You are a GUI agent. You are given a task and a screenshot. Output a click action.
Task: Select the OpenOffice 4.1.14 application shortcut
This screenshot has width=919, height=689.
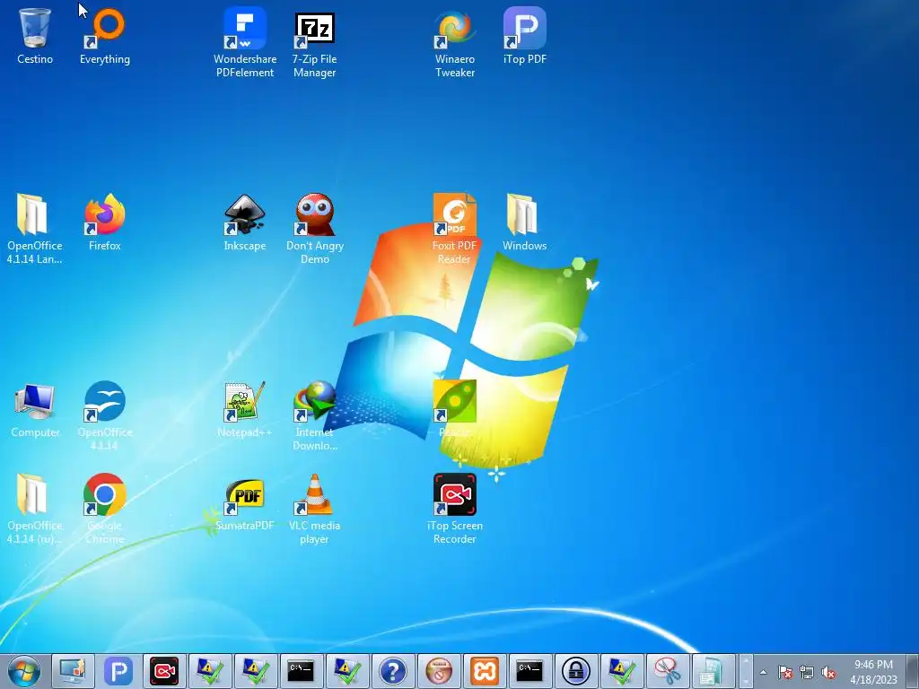pyautogui.click(x=105, y=415)
